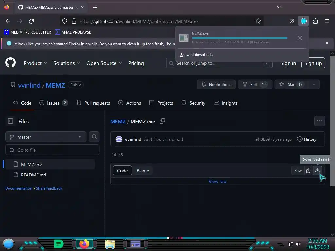The width and height of the screenshot is (335, 251).
Task: Expand the star lists dropdown arrow
Action: click(314, 85)
